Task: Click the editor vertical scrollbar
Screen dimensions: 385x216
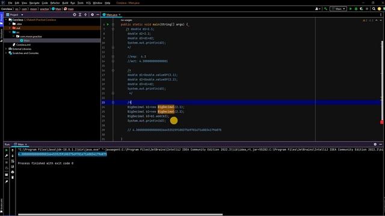Action: point(382,81)
